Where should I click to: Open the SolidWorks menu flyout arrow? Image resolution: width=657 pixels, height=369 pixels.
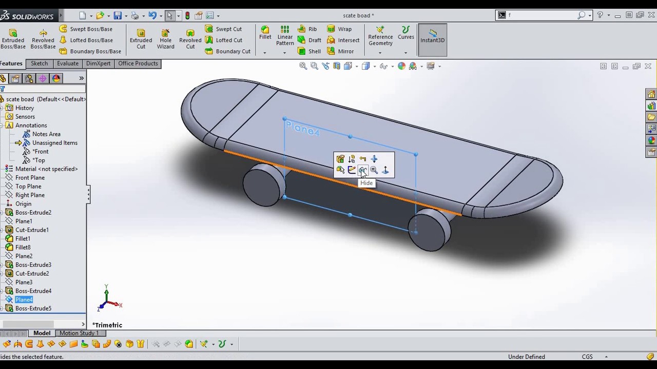61,16
